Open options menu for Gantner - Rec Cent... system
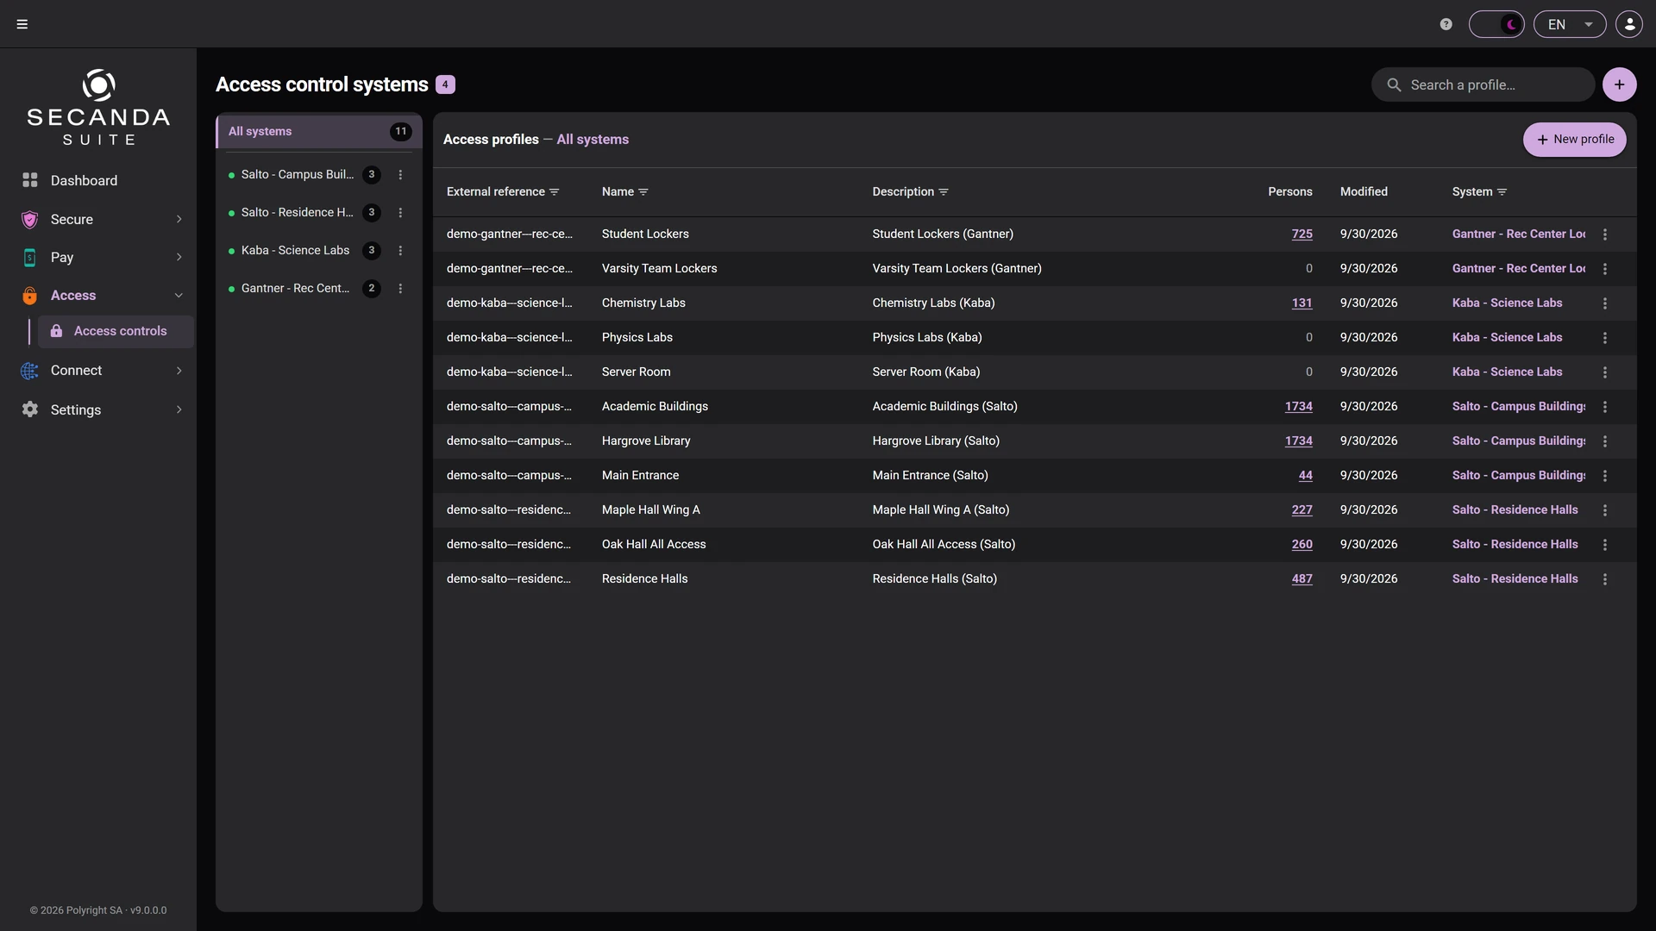 coord(400,288)
